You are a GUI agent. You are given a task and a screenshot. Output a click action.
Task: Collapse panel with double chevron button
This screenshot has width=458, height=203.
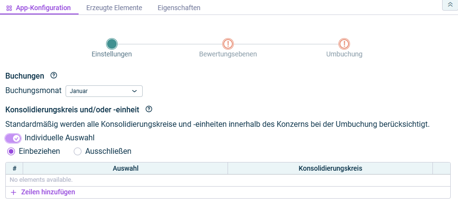pos(449,4)
